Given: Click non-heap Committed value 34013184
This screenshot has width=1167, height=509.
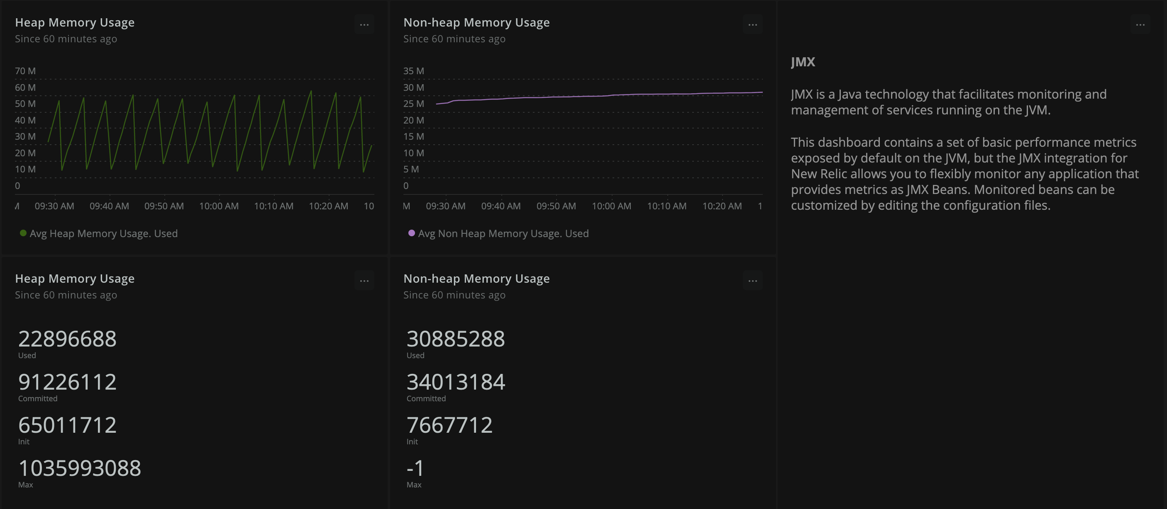Looking at the screenshot, I should 455,382.
